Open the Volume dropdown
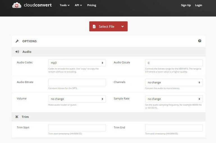The image size is (216, 143). click(77, 99)
